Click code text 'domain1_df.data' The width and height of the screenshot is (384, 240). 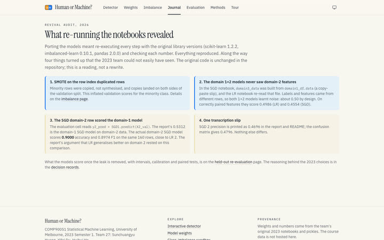click(299, 89)
